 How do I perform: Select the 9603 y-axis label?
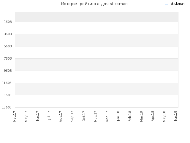pyautogui.click(x=8, y=71)
